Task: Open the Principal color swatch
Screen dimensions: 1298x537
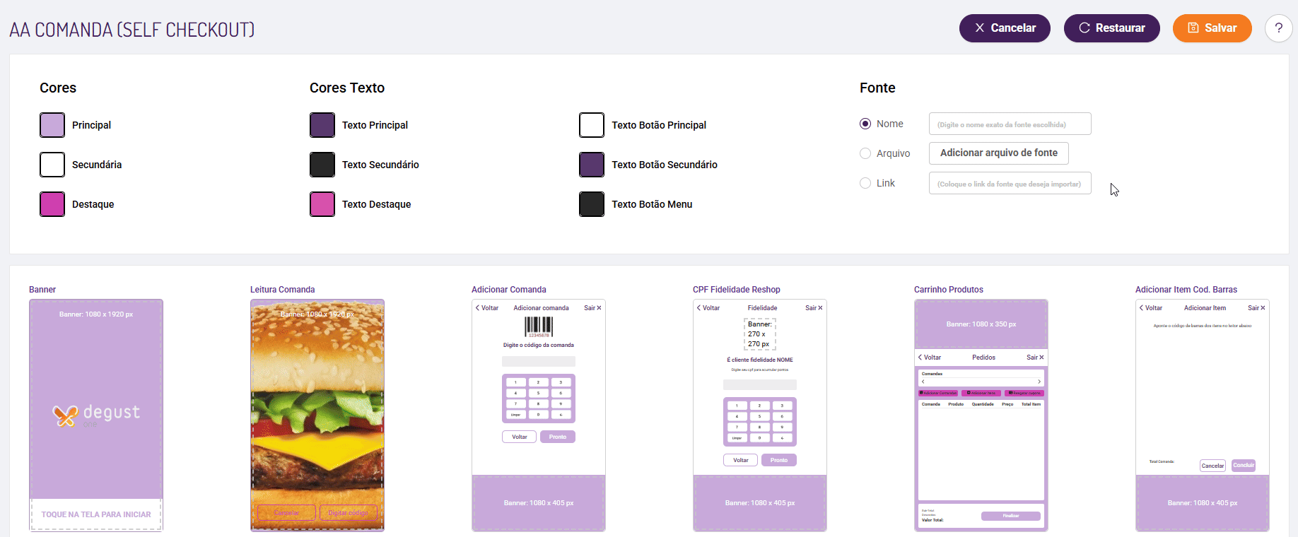Action: coord(52,125)
